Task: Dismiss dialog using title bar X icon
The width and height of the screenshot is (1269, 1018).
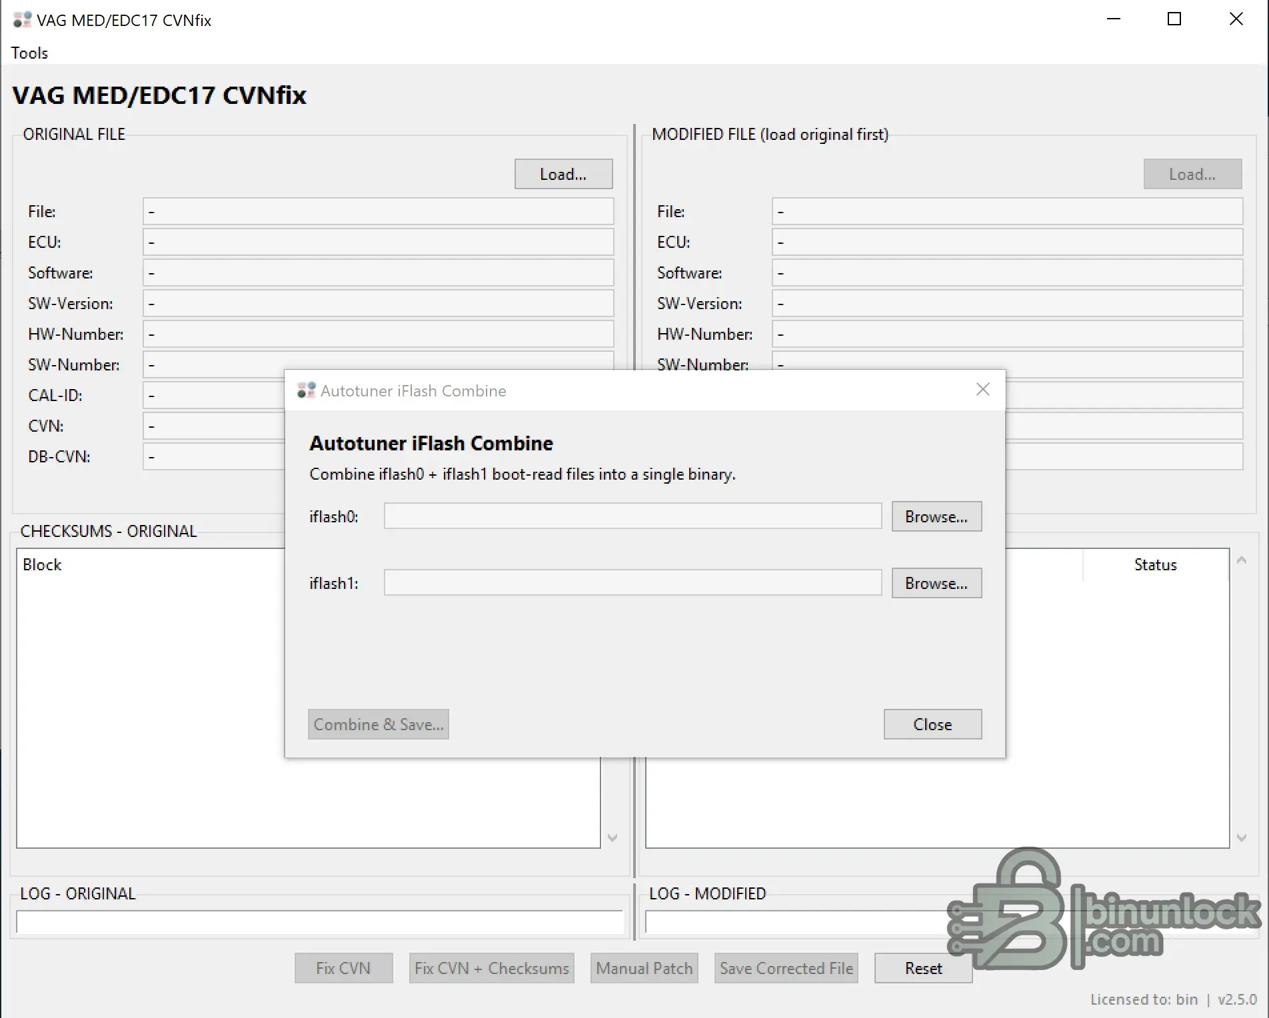Action: (x=982, y=389)
